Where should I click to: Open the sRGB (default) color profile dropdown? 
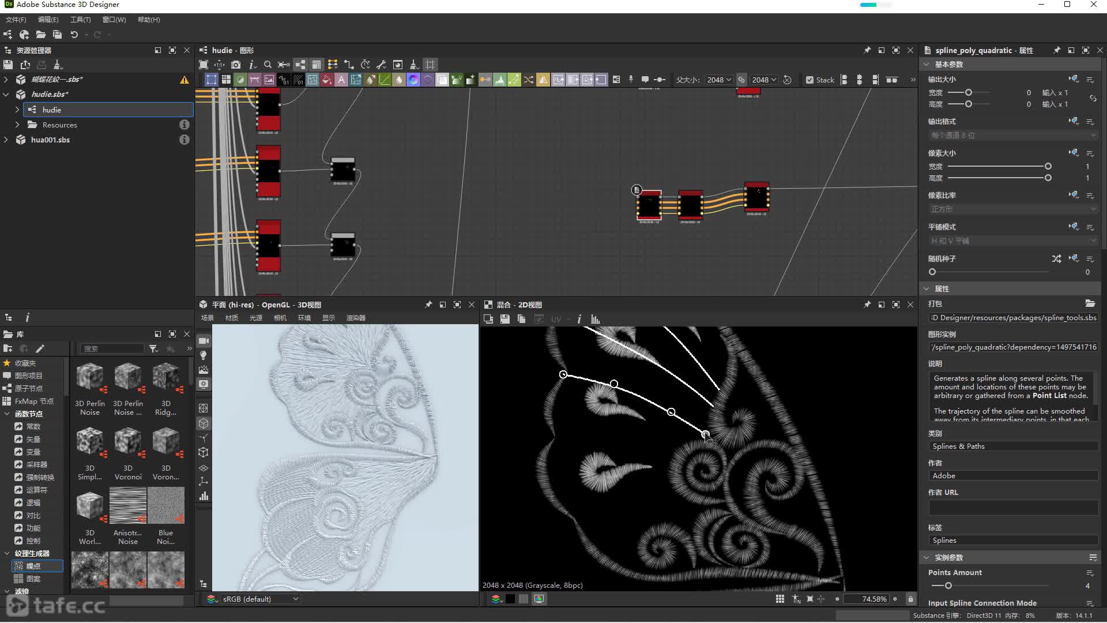point(260,599)
